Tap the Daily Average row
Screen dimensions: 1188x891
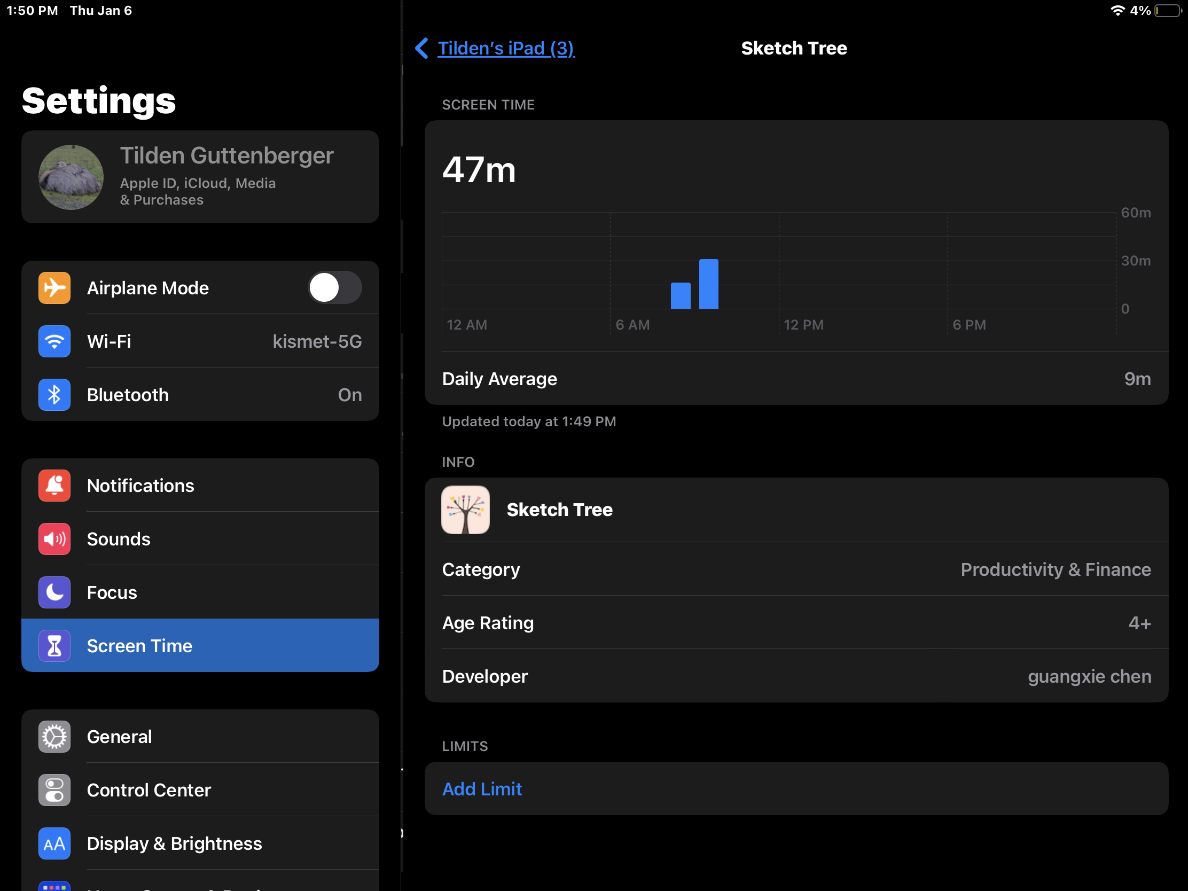coord(796,379)
